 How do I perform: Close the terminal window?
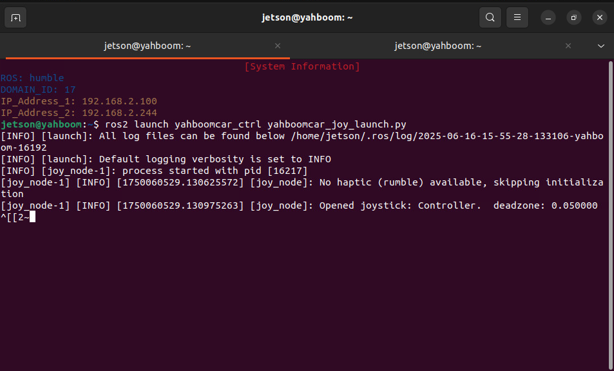coord(600,17)
